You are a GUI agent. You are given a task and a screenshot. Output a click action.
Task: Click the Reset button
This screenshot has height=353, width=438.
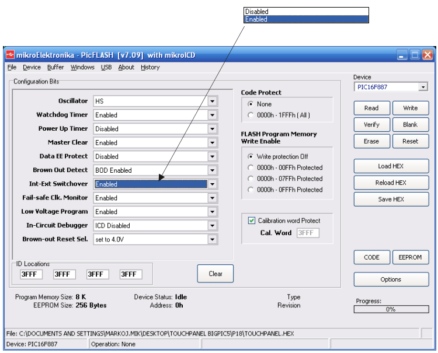pos(411,141)
